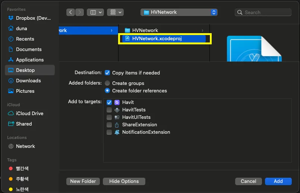Open Documents in the sidebar
This screenshot has height=193, width=300.
30,49
